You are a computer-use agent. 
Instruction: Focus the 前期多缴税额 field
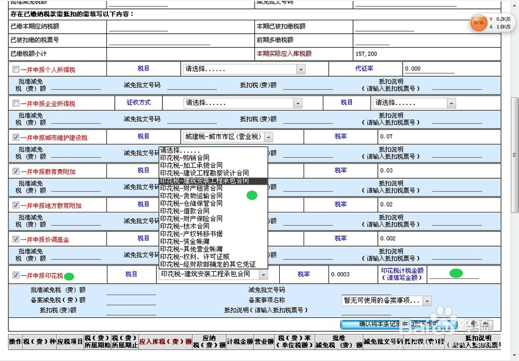(x=372, y=40)
